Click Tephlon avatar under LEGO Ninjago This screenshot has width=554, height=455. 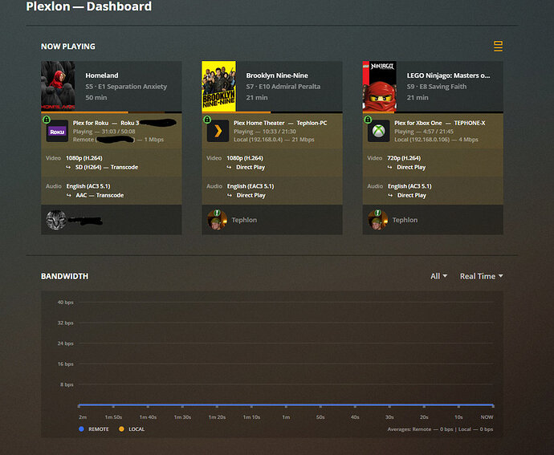coord(377,220)
